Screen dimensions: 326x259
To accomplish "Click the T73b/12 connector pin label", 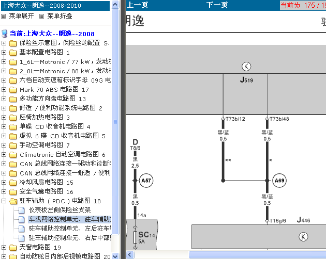I will [x=235, y=119].
